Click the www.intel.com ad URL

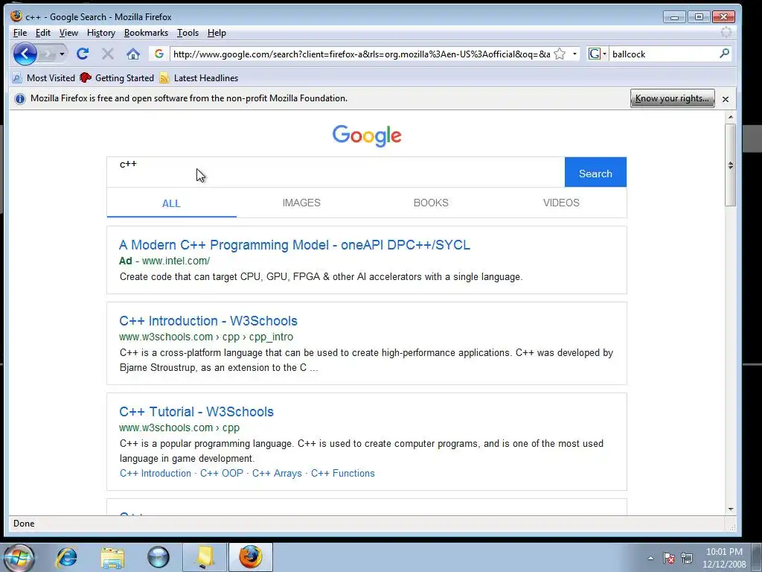[x=176, y=261]
